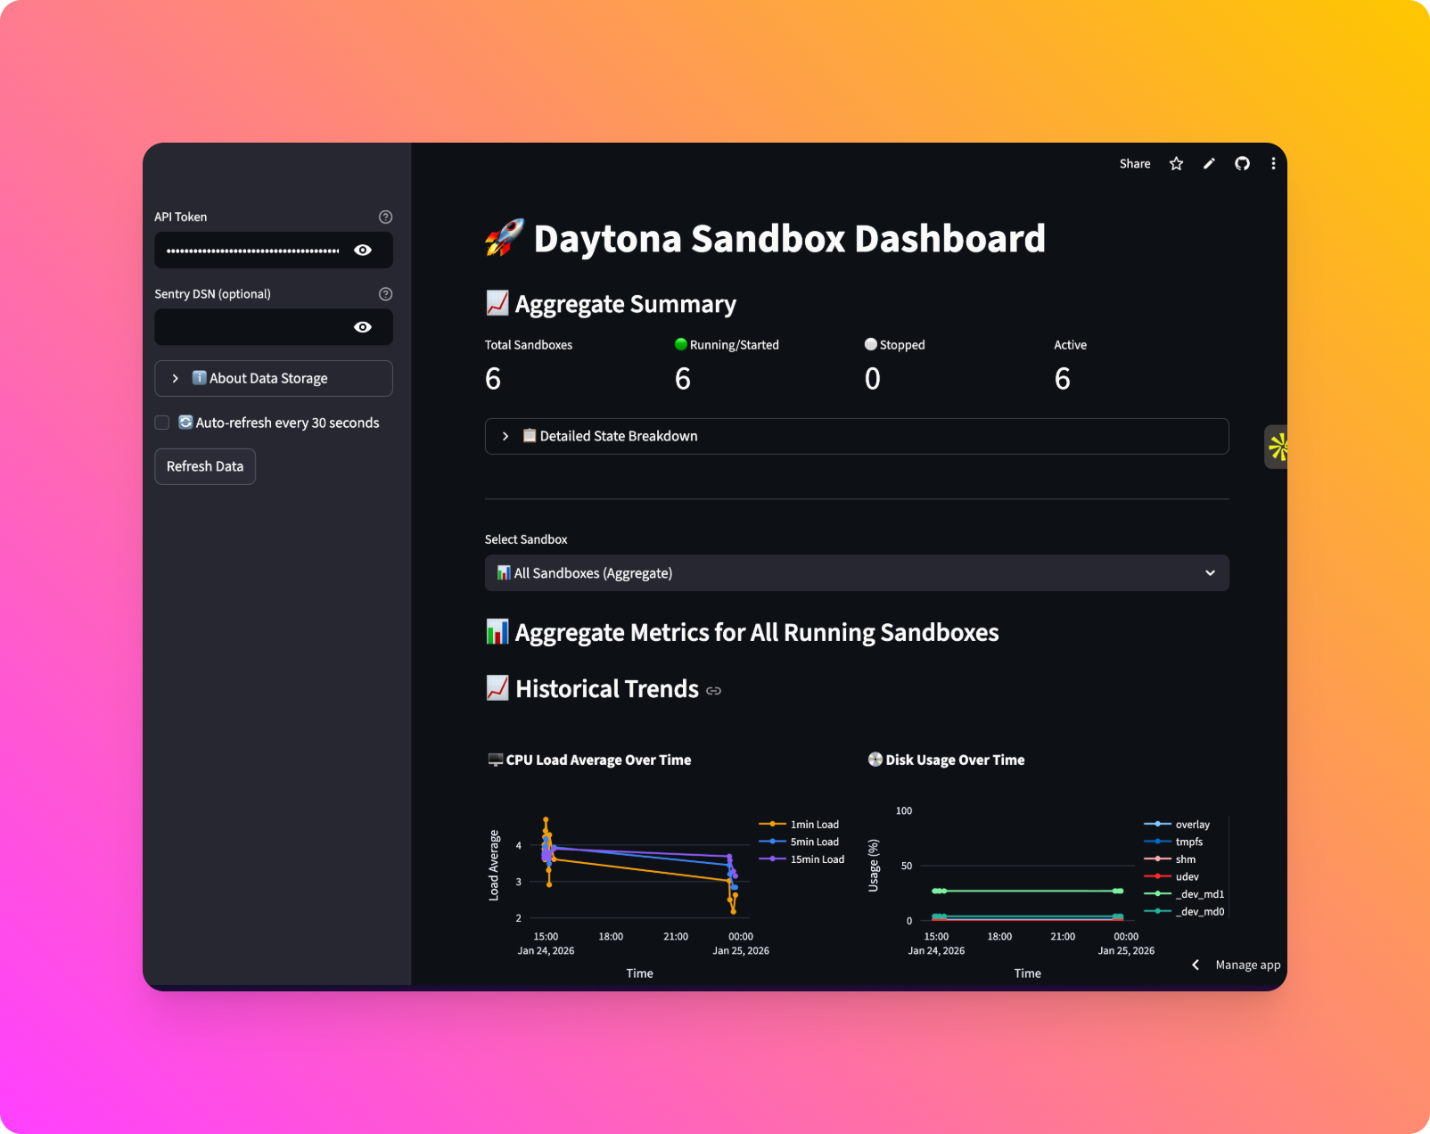Toggle 15min Load legend entry
Image resolution: width=1430 pixels, height=1134 pixels.
[x=802, y=859]
